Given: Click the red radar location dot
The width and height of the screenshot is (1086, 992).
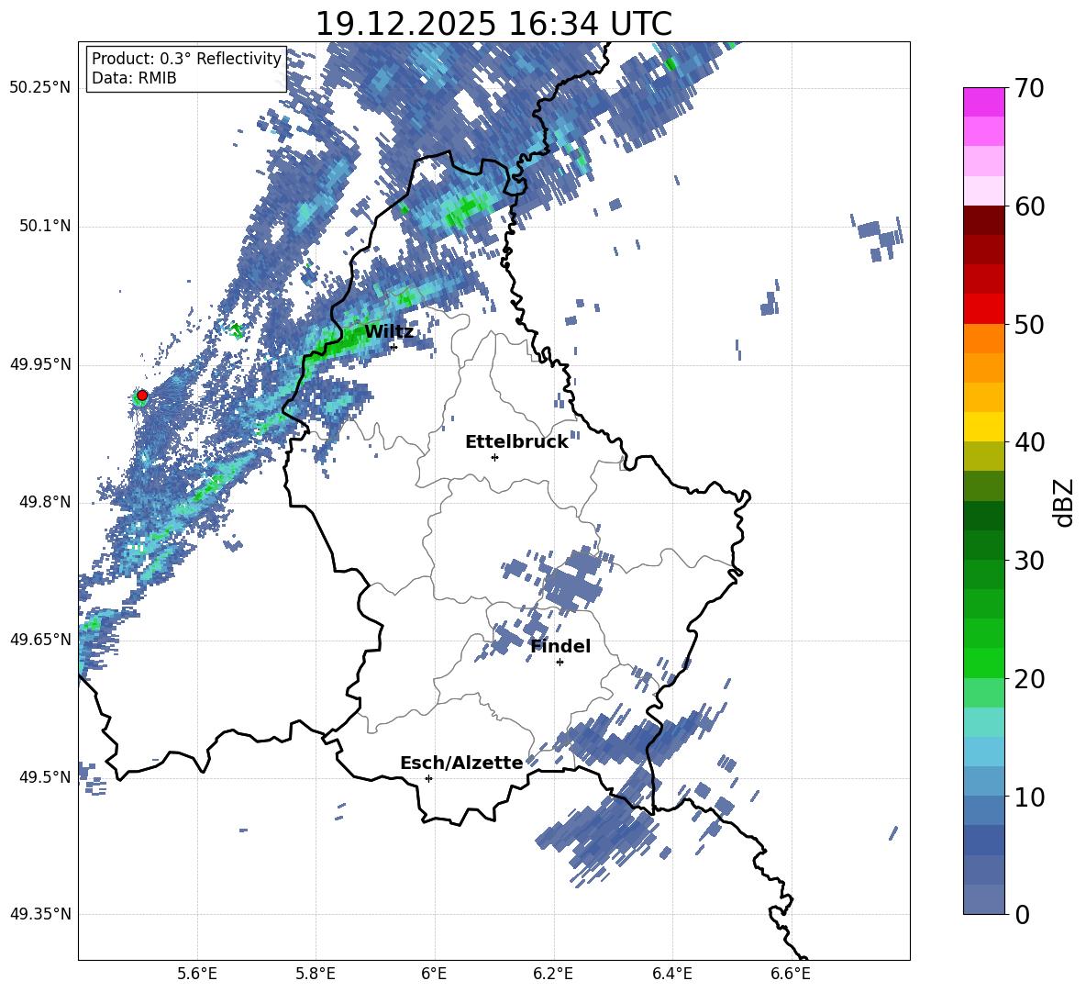Looking at the screenshot, I should [142, 396].
